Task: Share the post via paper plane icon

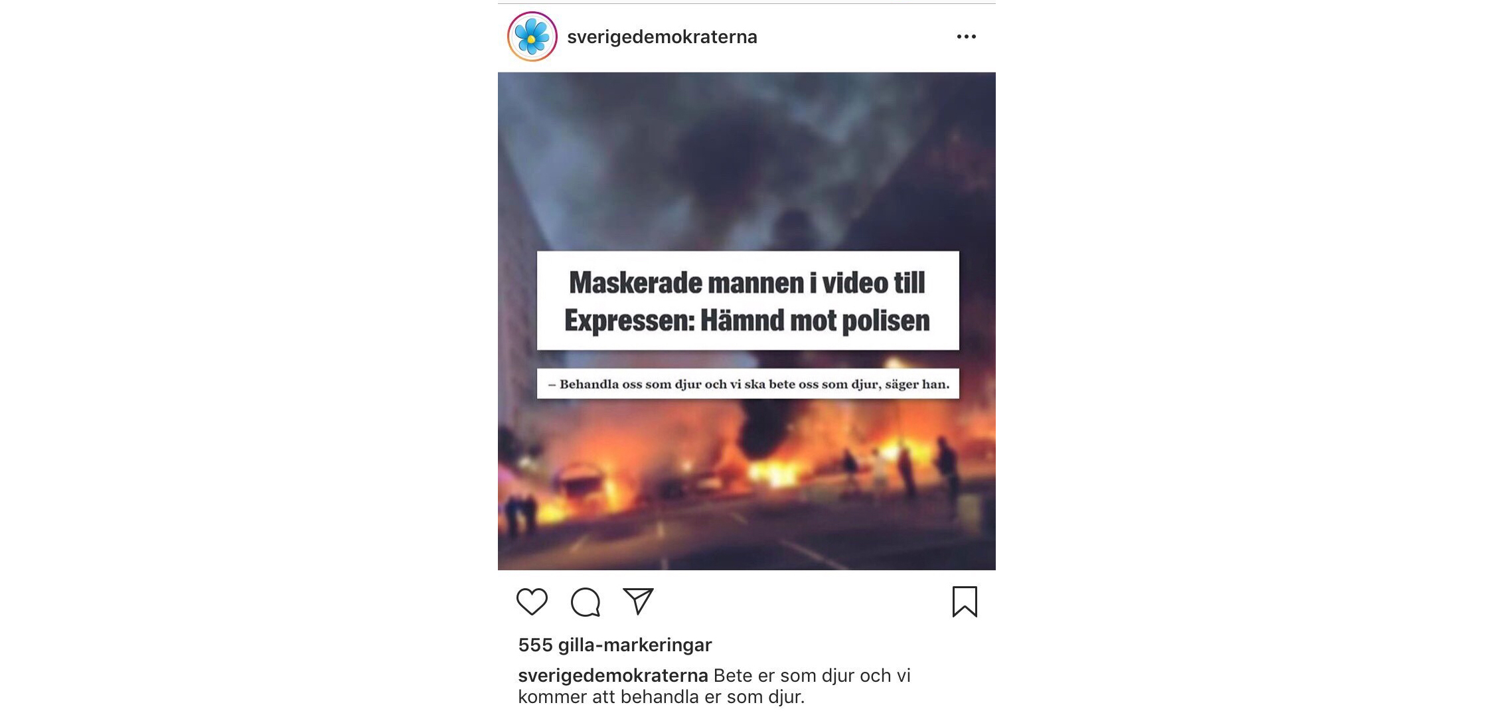Action: 638,601
